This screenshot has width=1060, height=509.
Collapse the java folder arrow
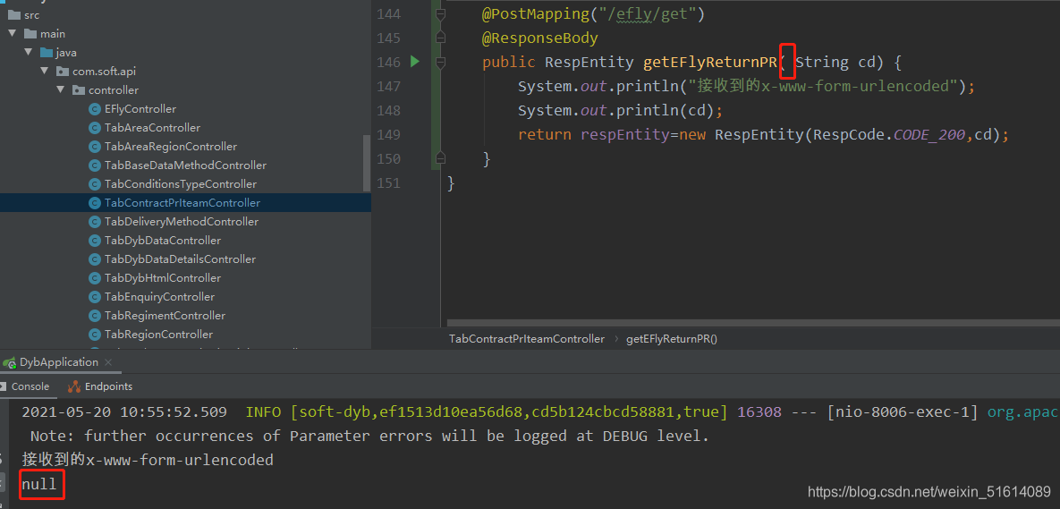click(29, 52)
